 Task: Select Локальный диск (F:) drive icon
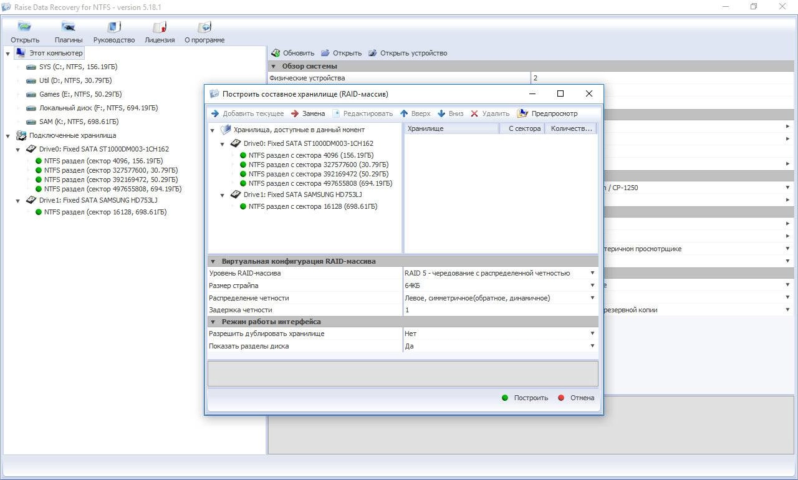31,108
